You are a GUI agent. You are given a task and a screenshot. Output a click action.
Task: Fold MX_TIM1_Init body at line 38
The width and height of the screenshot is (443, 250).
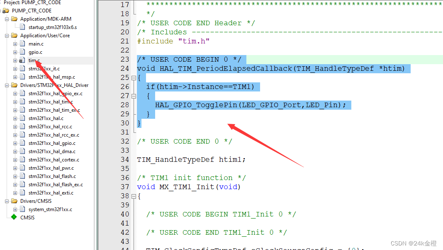[x=134, y=196]
